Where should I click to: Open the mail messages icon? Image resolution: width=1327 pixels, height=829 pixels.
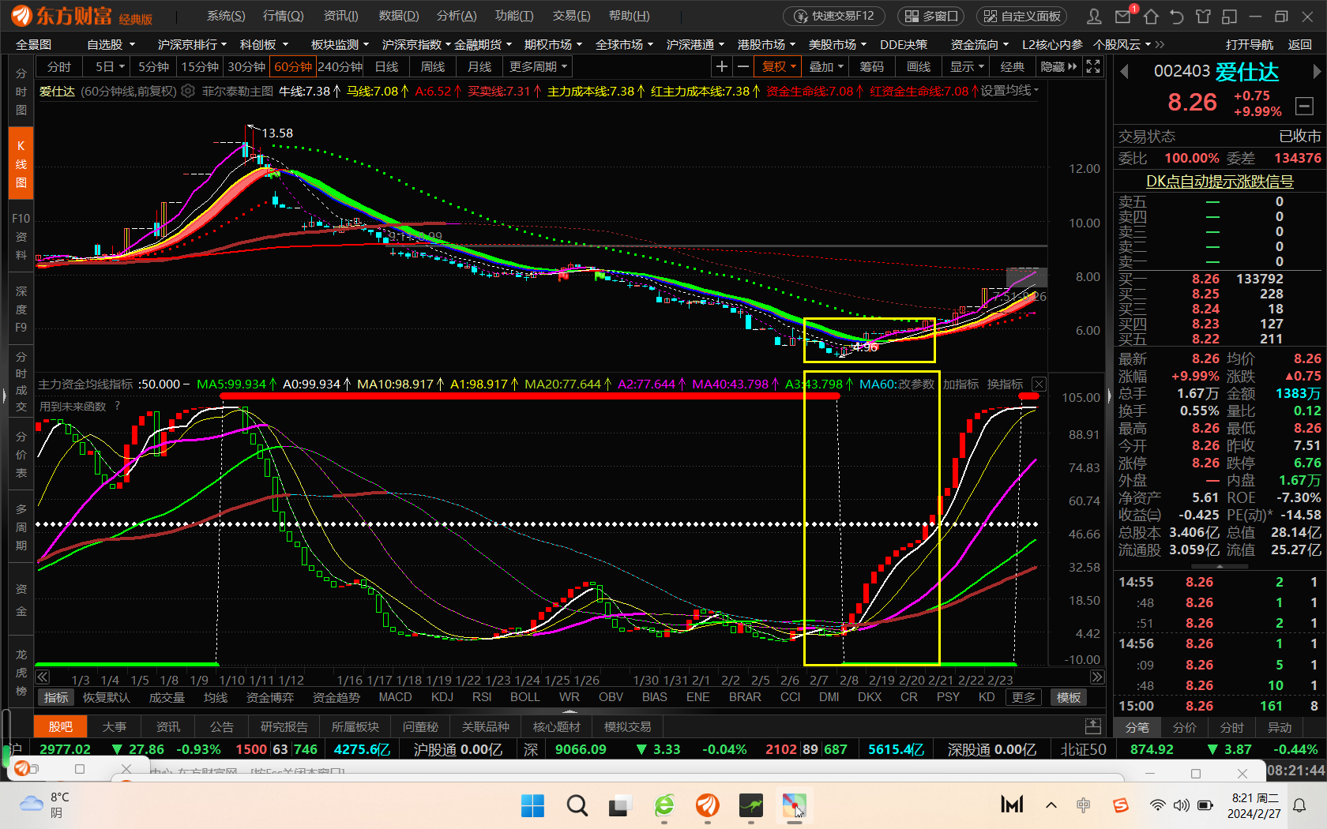click(1122, 16)
